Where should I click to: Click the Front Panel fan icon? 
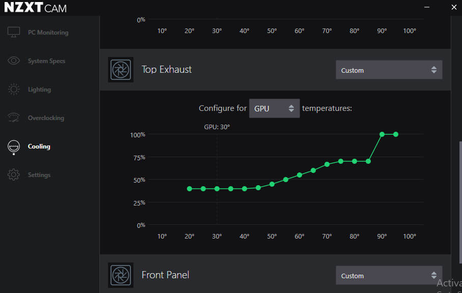121,275
